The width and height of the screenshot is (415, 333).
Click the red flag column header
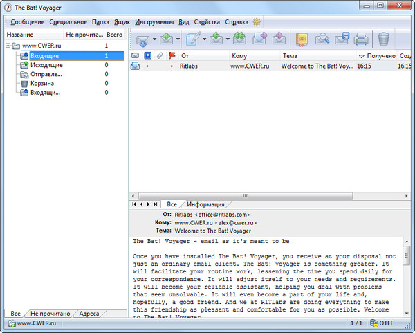click(x=172, y=55)
